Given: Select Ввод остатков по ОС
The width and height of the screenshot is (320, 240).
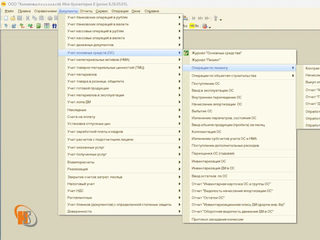Looking at the screenshot, I should [x=239, y=176].
